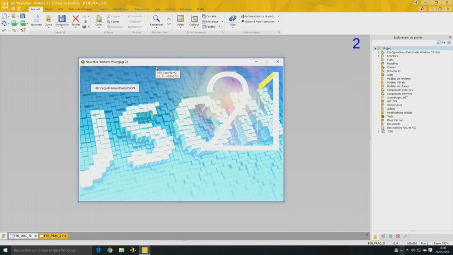Switch to the FEN_VRAC_20 document tab
The width and height of the screenshot is (453, 255).
[23, 236]
